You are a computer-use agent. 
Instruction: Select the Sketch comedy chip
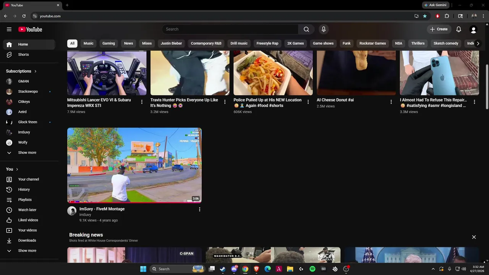(446, 44)
